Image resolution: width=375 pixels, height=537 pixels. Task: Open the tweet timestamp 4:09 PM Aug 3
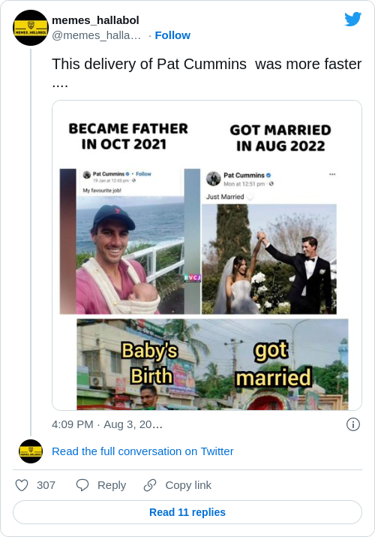(107, 424)
